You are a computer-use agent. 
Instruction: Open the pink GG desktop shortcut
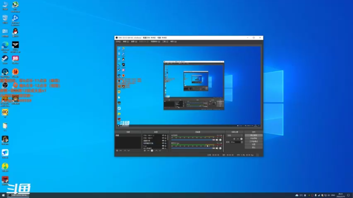15,59
